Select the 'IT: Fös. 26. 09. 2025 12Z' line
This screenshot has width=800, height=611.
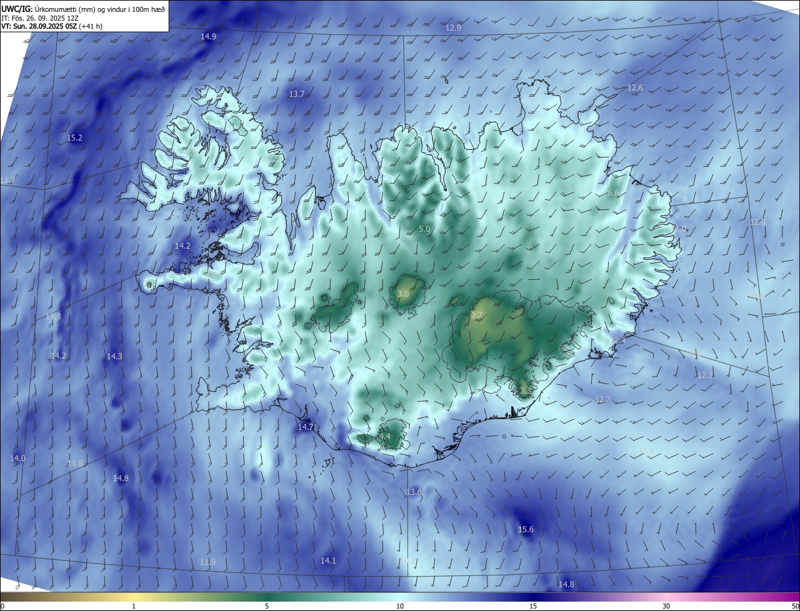coord(39,18)
